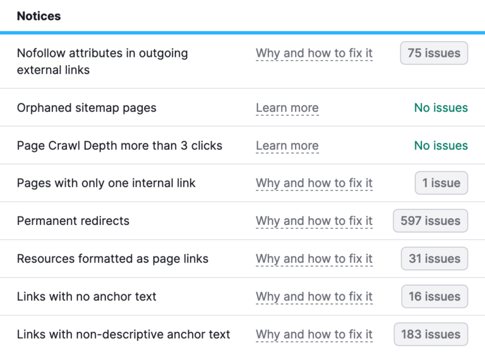The image size is (485, 354).
Task: Open the 31 issues badge
Action: tap(434, 259)
